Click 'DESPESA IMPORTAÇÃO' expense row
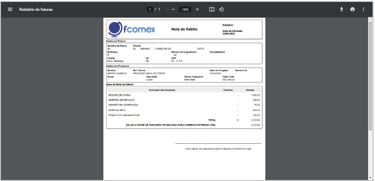The image size is (375, 181). click(x=184, y=100)
